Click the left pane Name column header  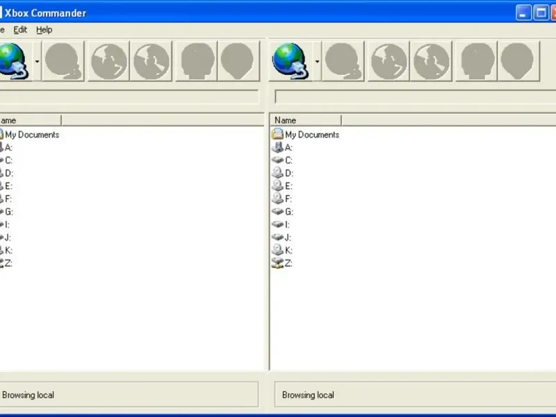pyautogui.click(x=31, y=120)
